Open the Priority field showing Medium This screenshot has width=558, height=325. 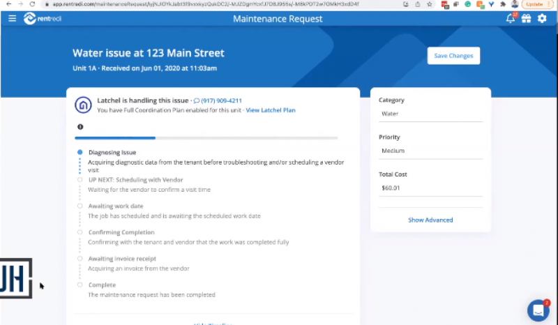(430, 151)
